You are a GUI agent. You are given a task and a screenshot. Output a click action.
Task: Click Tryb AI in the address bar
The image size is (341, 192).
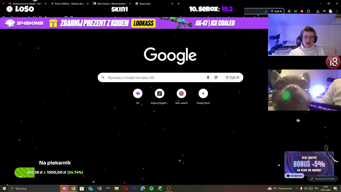click(276, 11)
